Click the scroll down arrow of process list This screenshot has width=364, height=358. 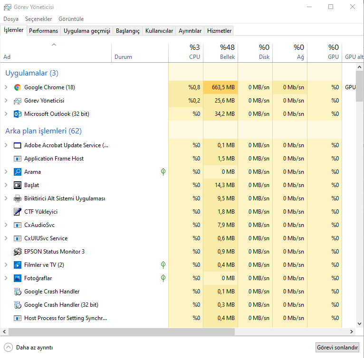tap(359, 324)
